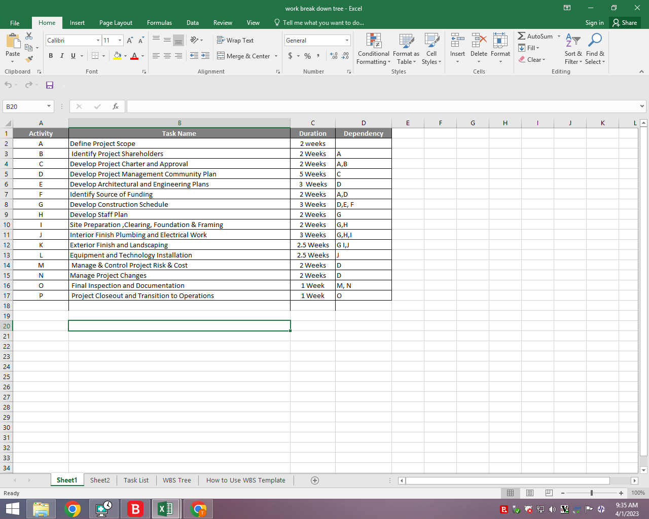Toggle Italic formatting

[62, 56]
